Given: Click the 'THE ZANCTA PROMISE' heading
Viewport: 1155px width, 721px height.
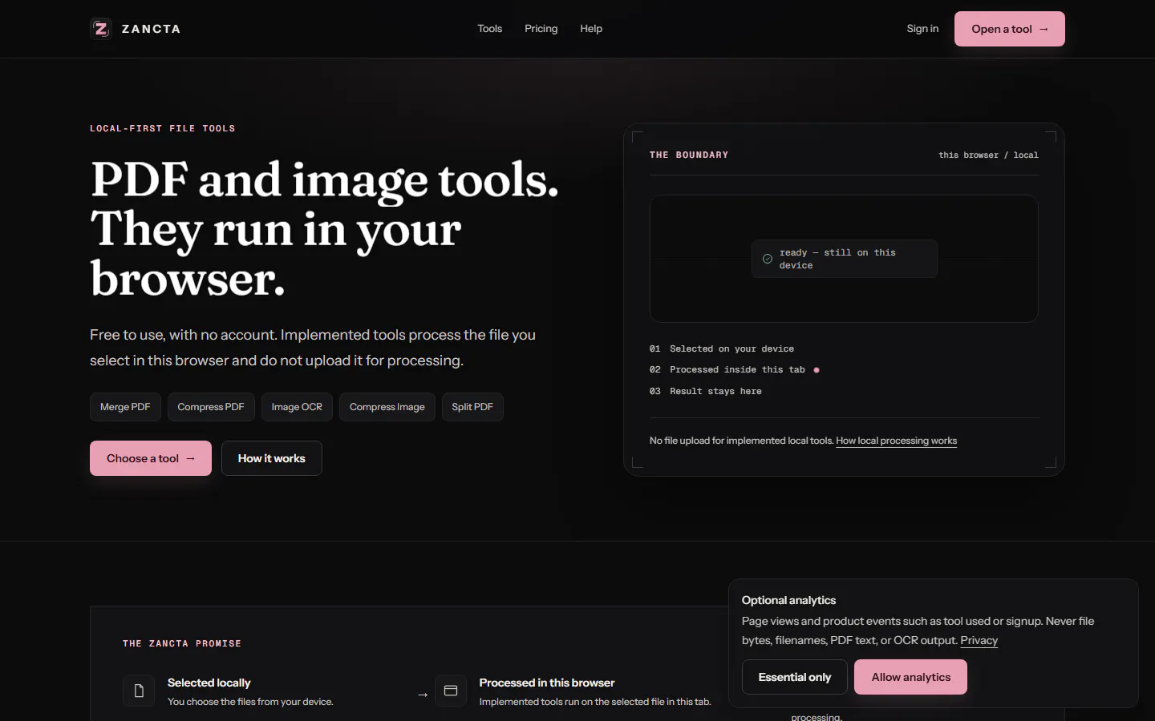Looking at the screenshot, I should (x=182, y=643).
